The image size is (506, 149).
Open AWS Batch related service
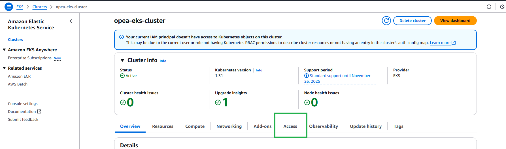click(18, 84)
